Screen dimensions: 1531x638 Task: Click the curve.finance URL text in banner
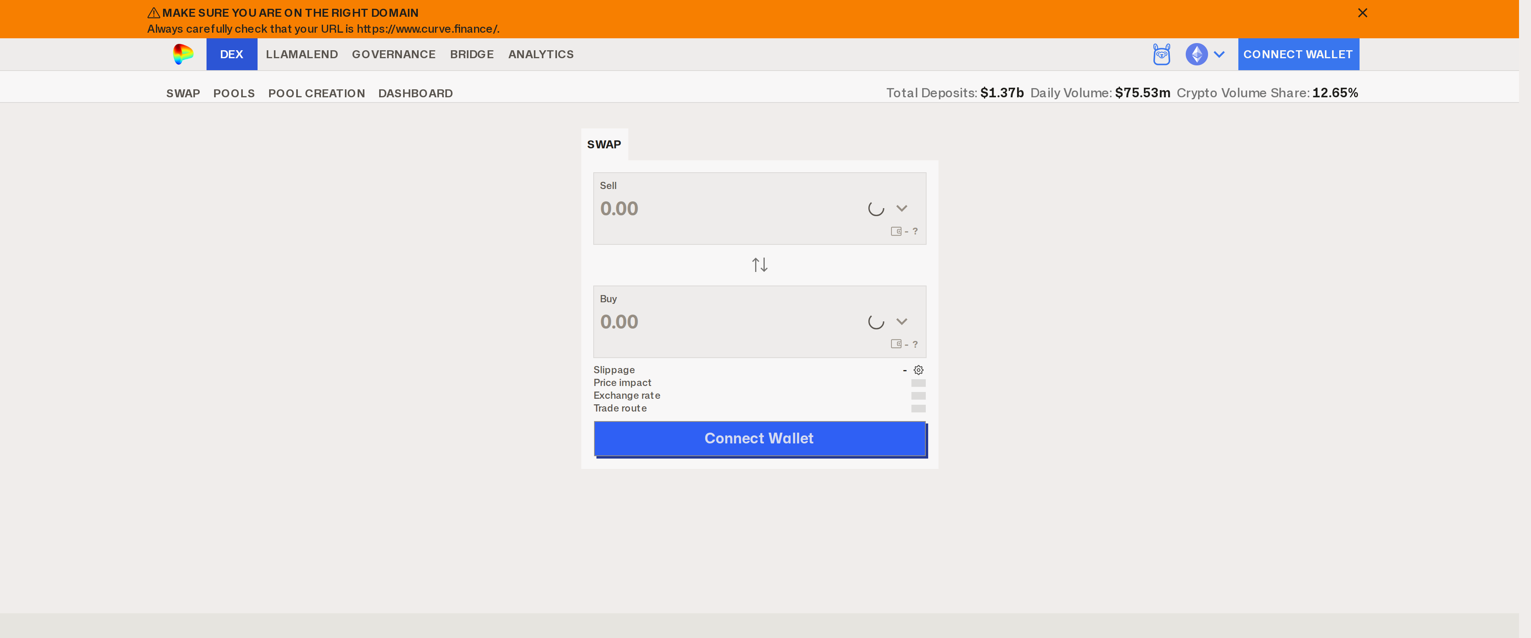click(x=428, y=29)
